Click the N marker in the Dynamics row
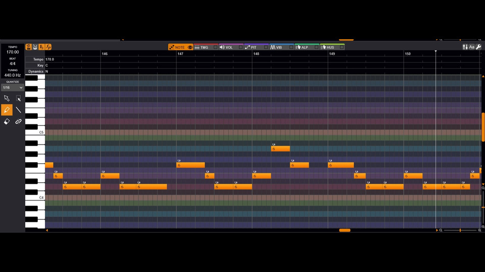Viewport: 485px width, 272px height. tap(46, 71)
